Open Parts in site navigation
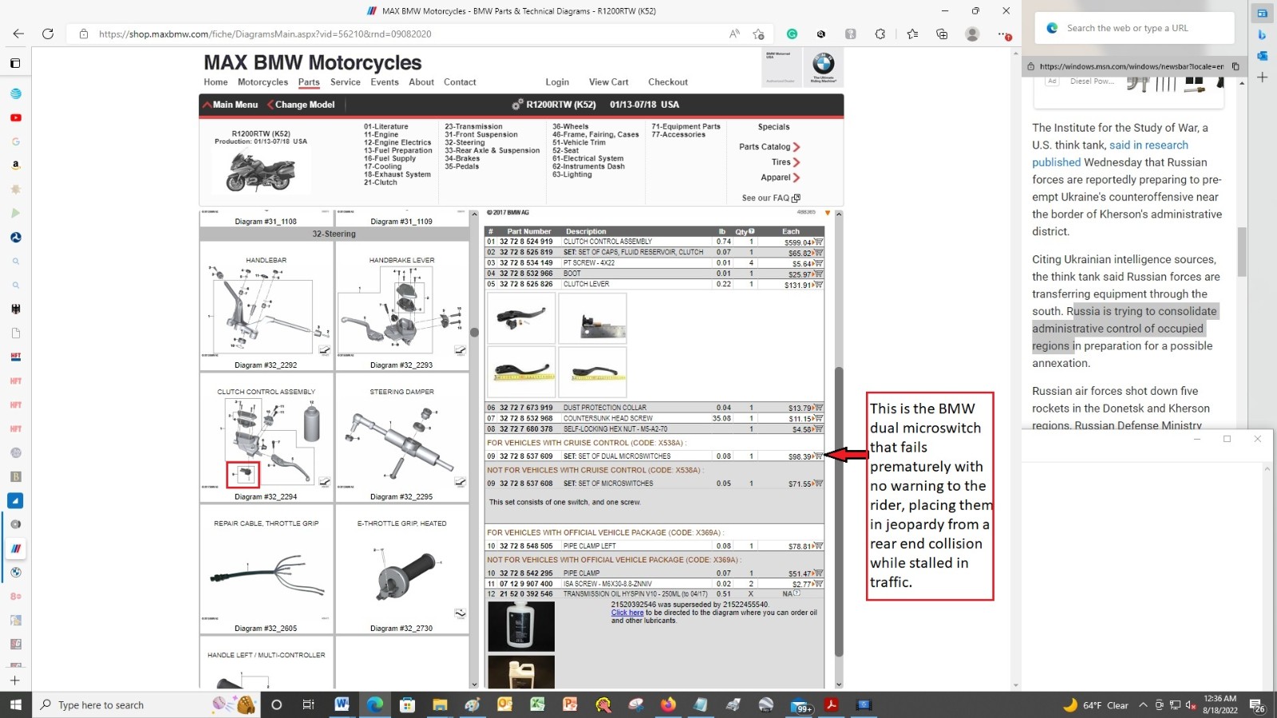 (x=309, y=82)
